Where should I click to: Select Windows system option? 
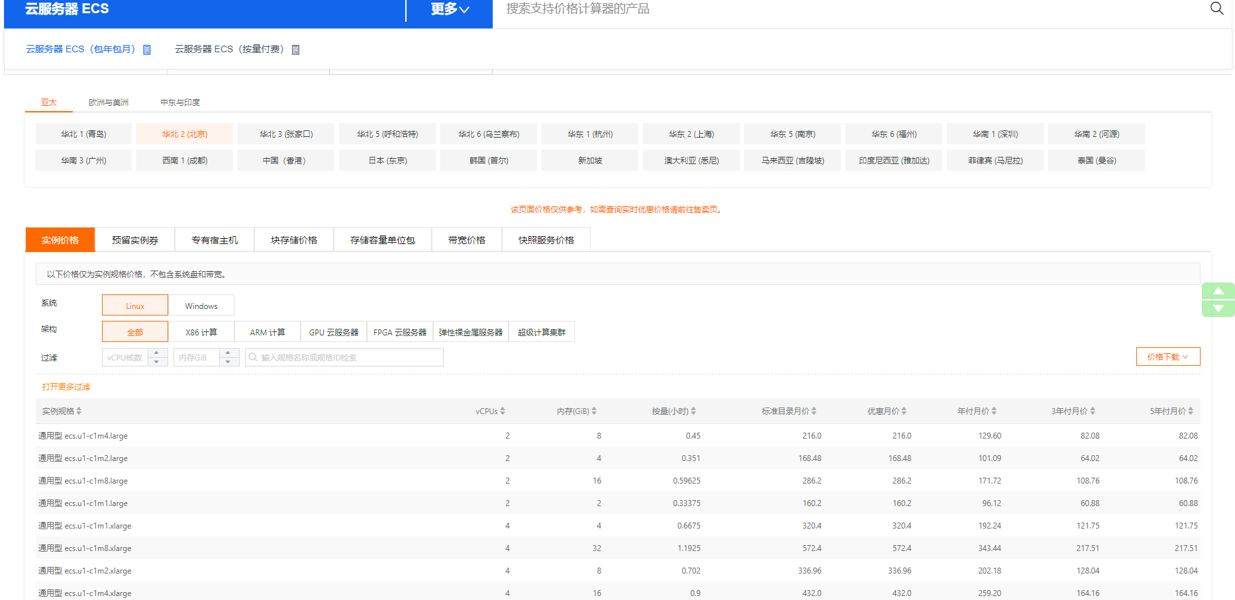[x=201, y=306]
